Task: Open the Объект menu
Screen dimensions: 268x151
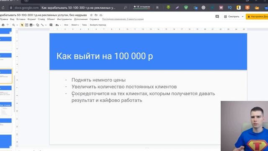Action: pos(51,19)
